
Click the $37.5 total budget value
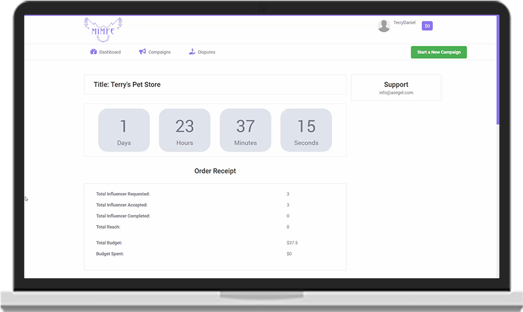292,243
